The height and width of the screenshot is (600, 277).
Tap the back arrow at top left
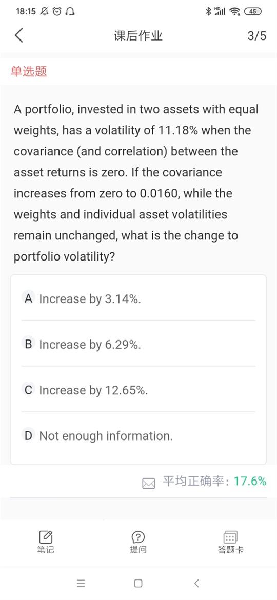(x=19, y=36)
